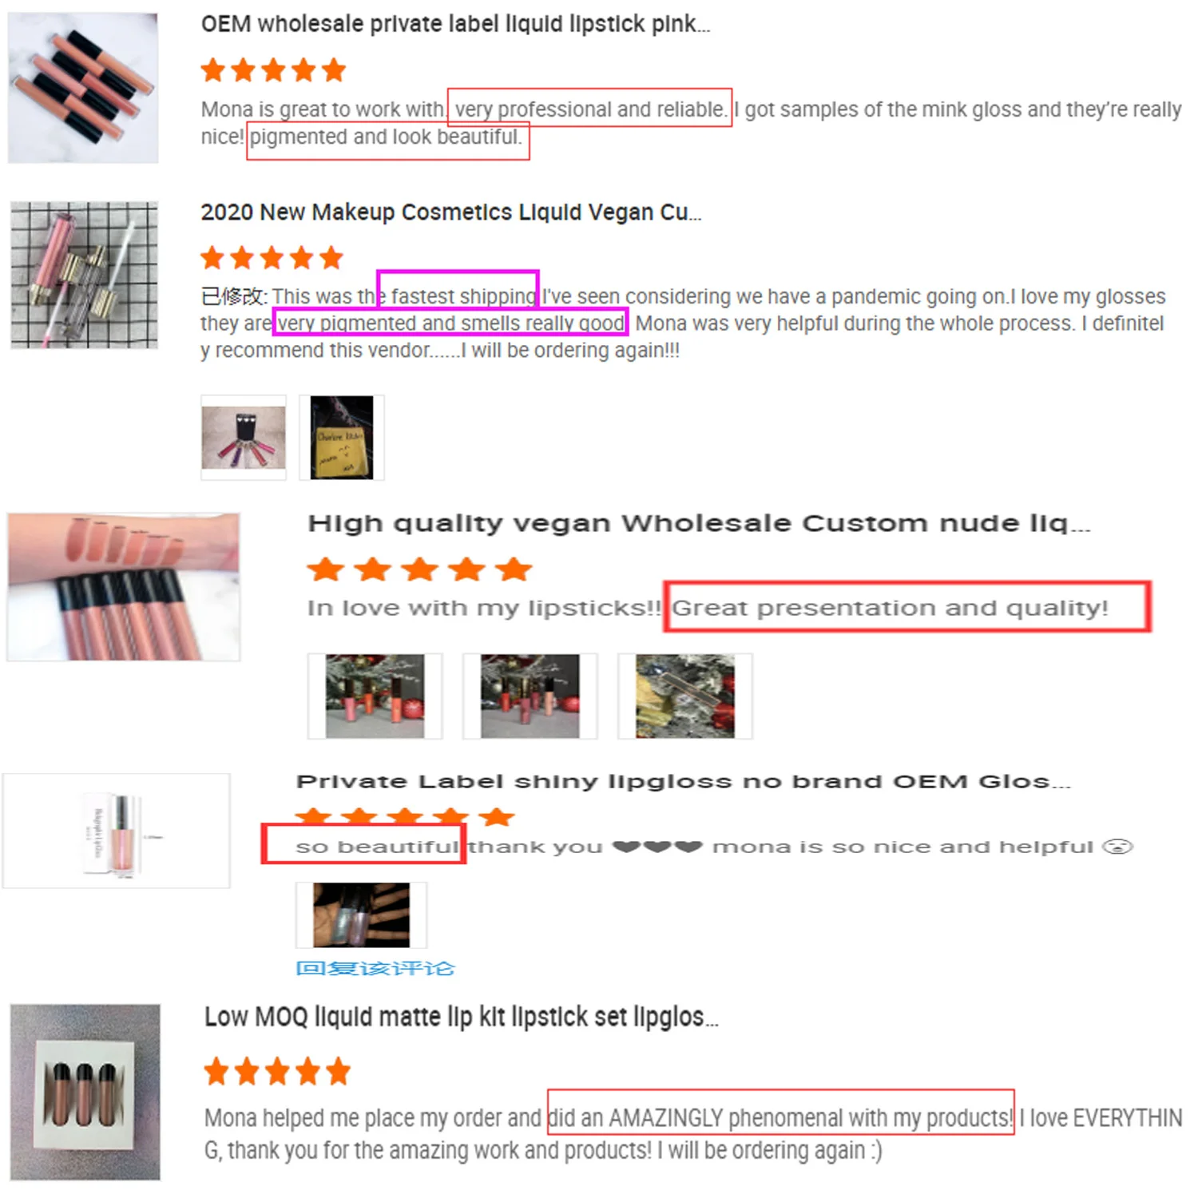Open the 2020 New Makeup Cosmetics listing title
This screenshot has width=1198, height=1198.
[x=451, y=212]
